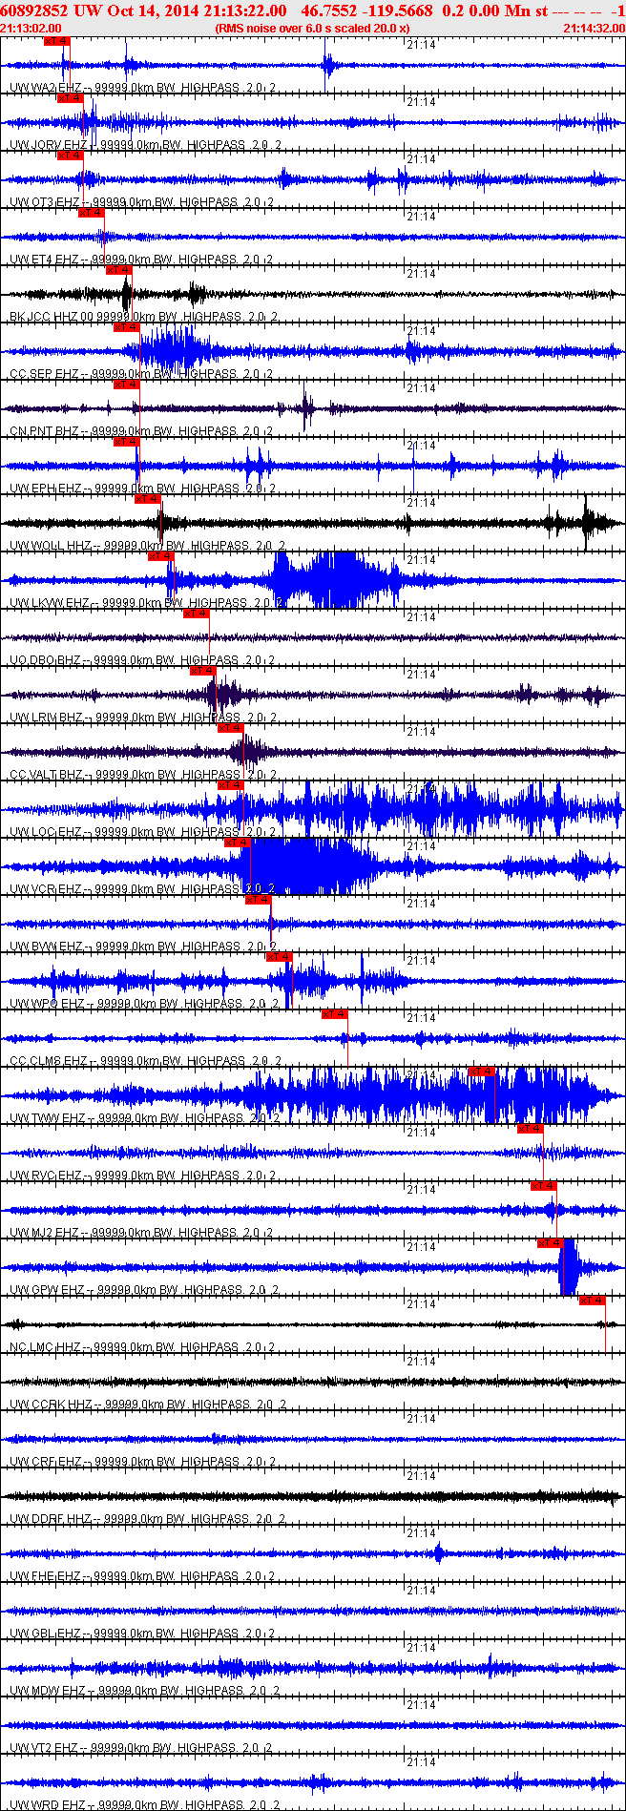Select the UW.WRD EHZ station label
The image size is (626, 1811).
click(46, 1805)
